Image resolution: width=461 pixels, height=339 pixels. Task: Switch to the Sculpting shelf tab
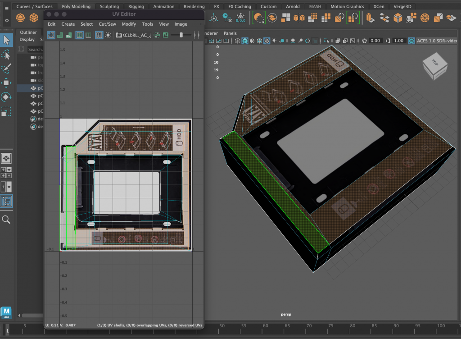pyautogui.click(x=109, y=7)
